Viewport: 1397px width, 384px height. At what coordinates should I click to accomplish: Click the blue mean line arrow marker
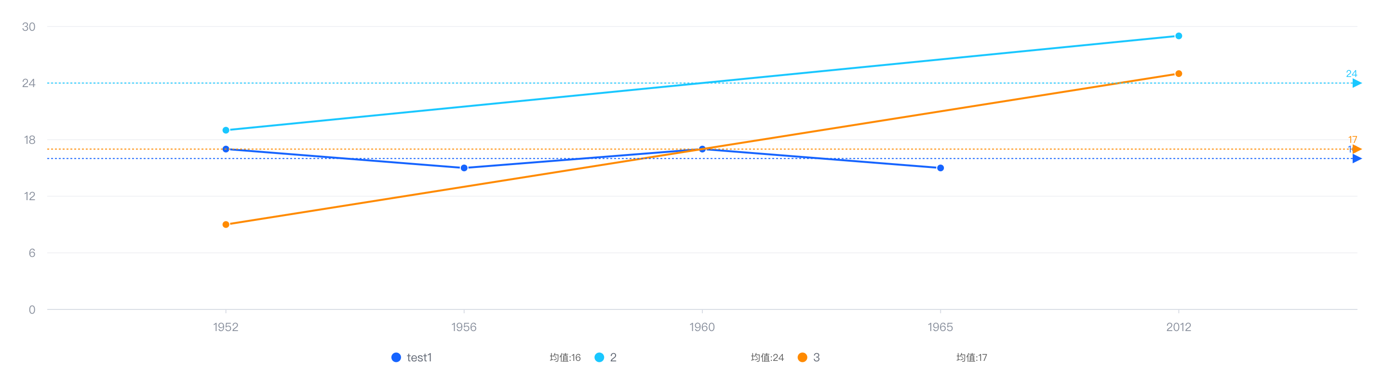pyautogui.click(x=1357, y=159)
